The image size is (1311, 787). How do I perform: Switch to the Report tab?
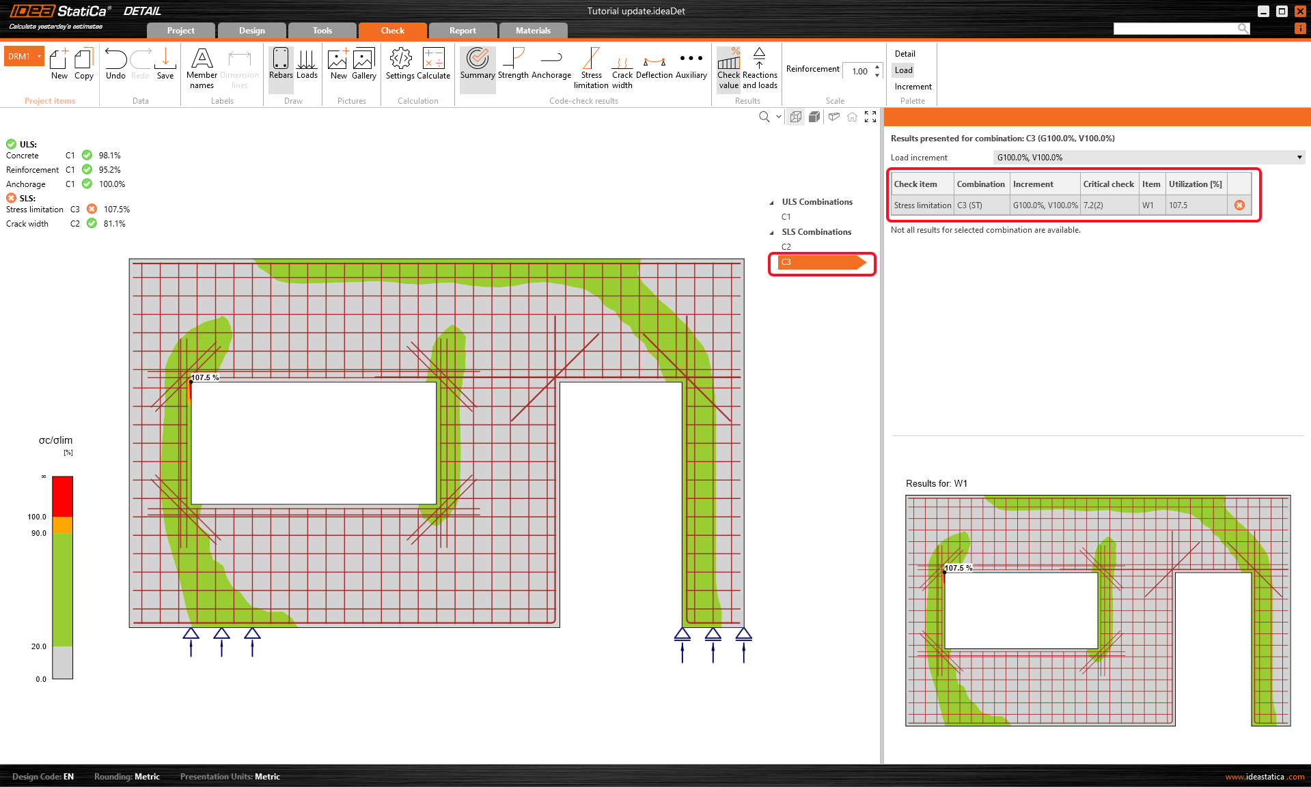point(463,31)
